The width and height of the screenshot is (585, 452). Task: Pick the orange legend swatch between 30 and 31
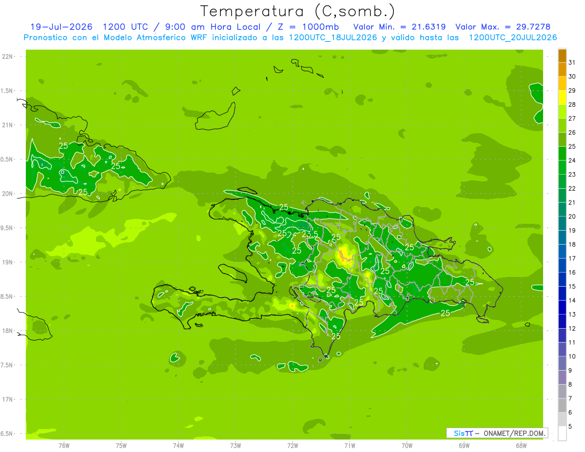(562, 70)
